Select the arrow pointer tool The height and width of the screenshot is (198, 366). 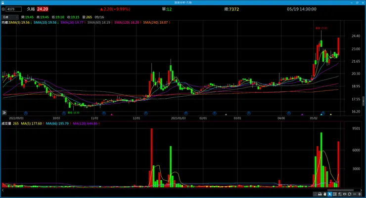point(329,194)
